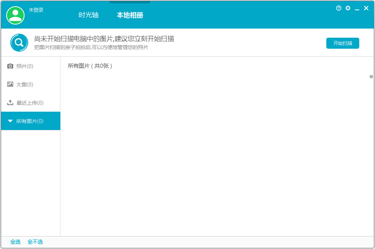
Task: Collapse the 所有图片 triangle arrow
Action: click(x=10, y=121)
